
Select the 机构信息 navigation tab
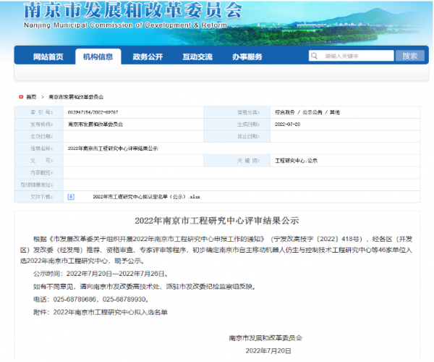pyautogui.click(x=98, y=56)
